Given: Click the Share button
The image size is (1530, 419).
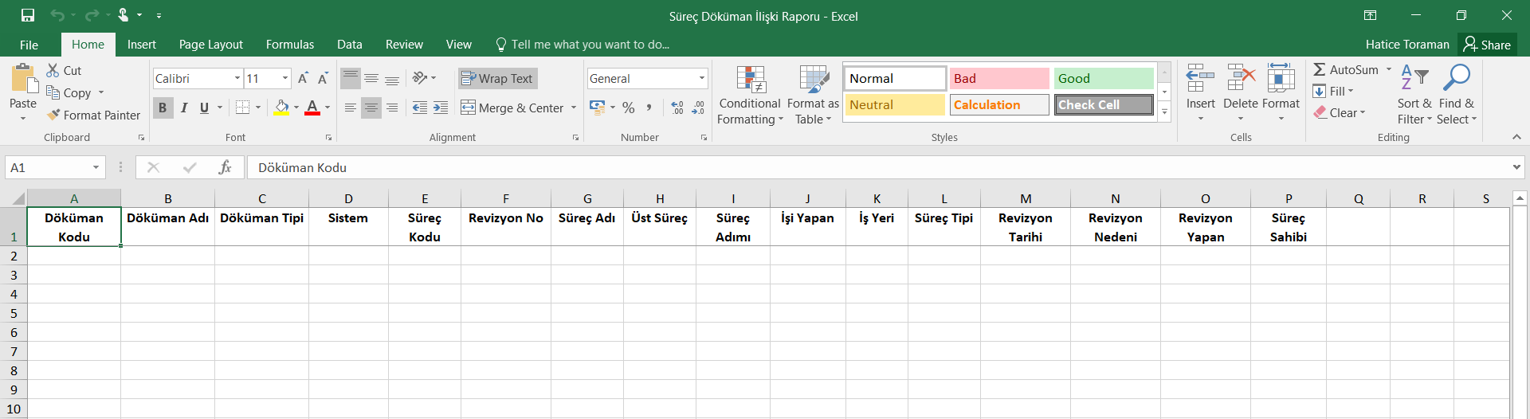Looking at the screenshot, I should pos(1487,45).
